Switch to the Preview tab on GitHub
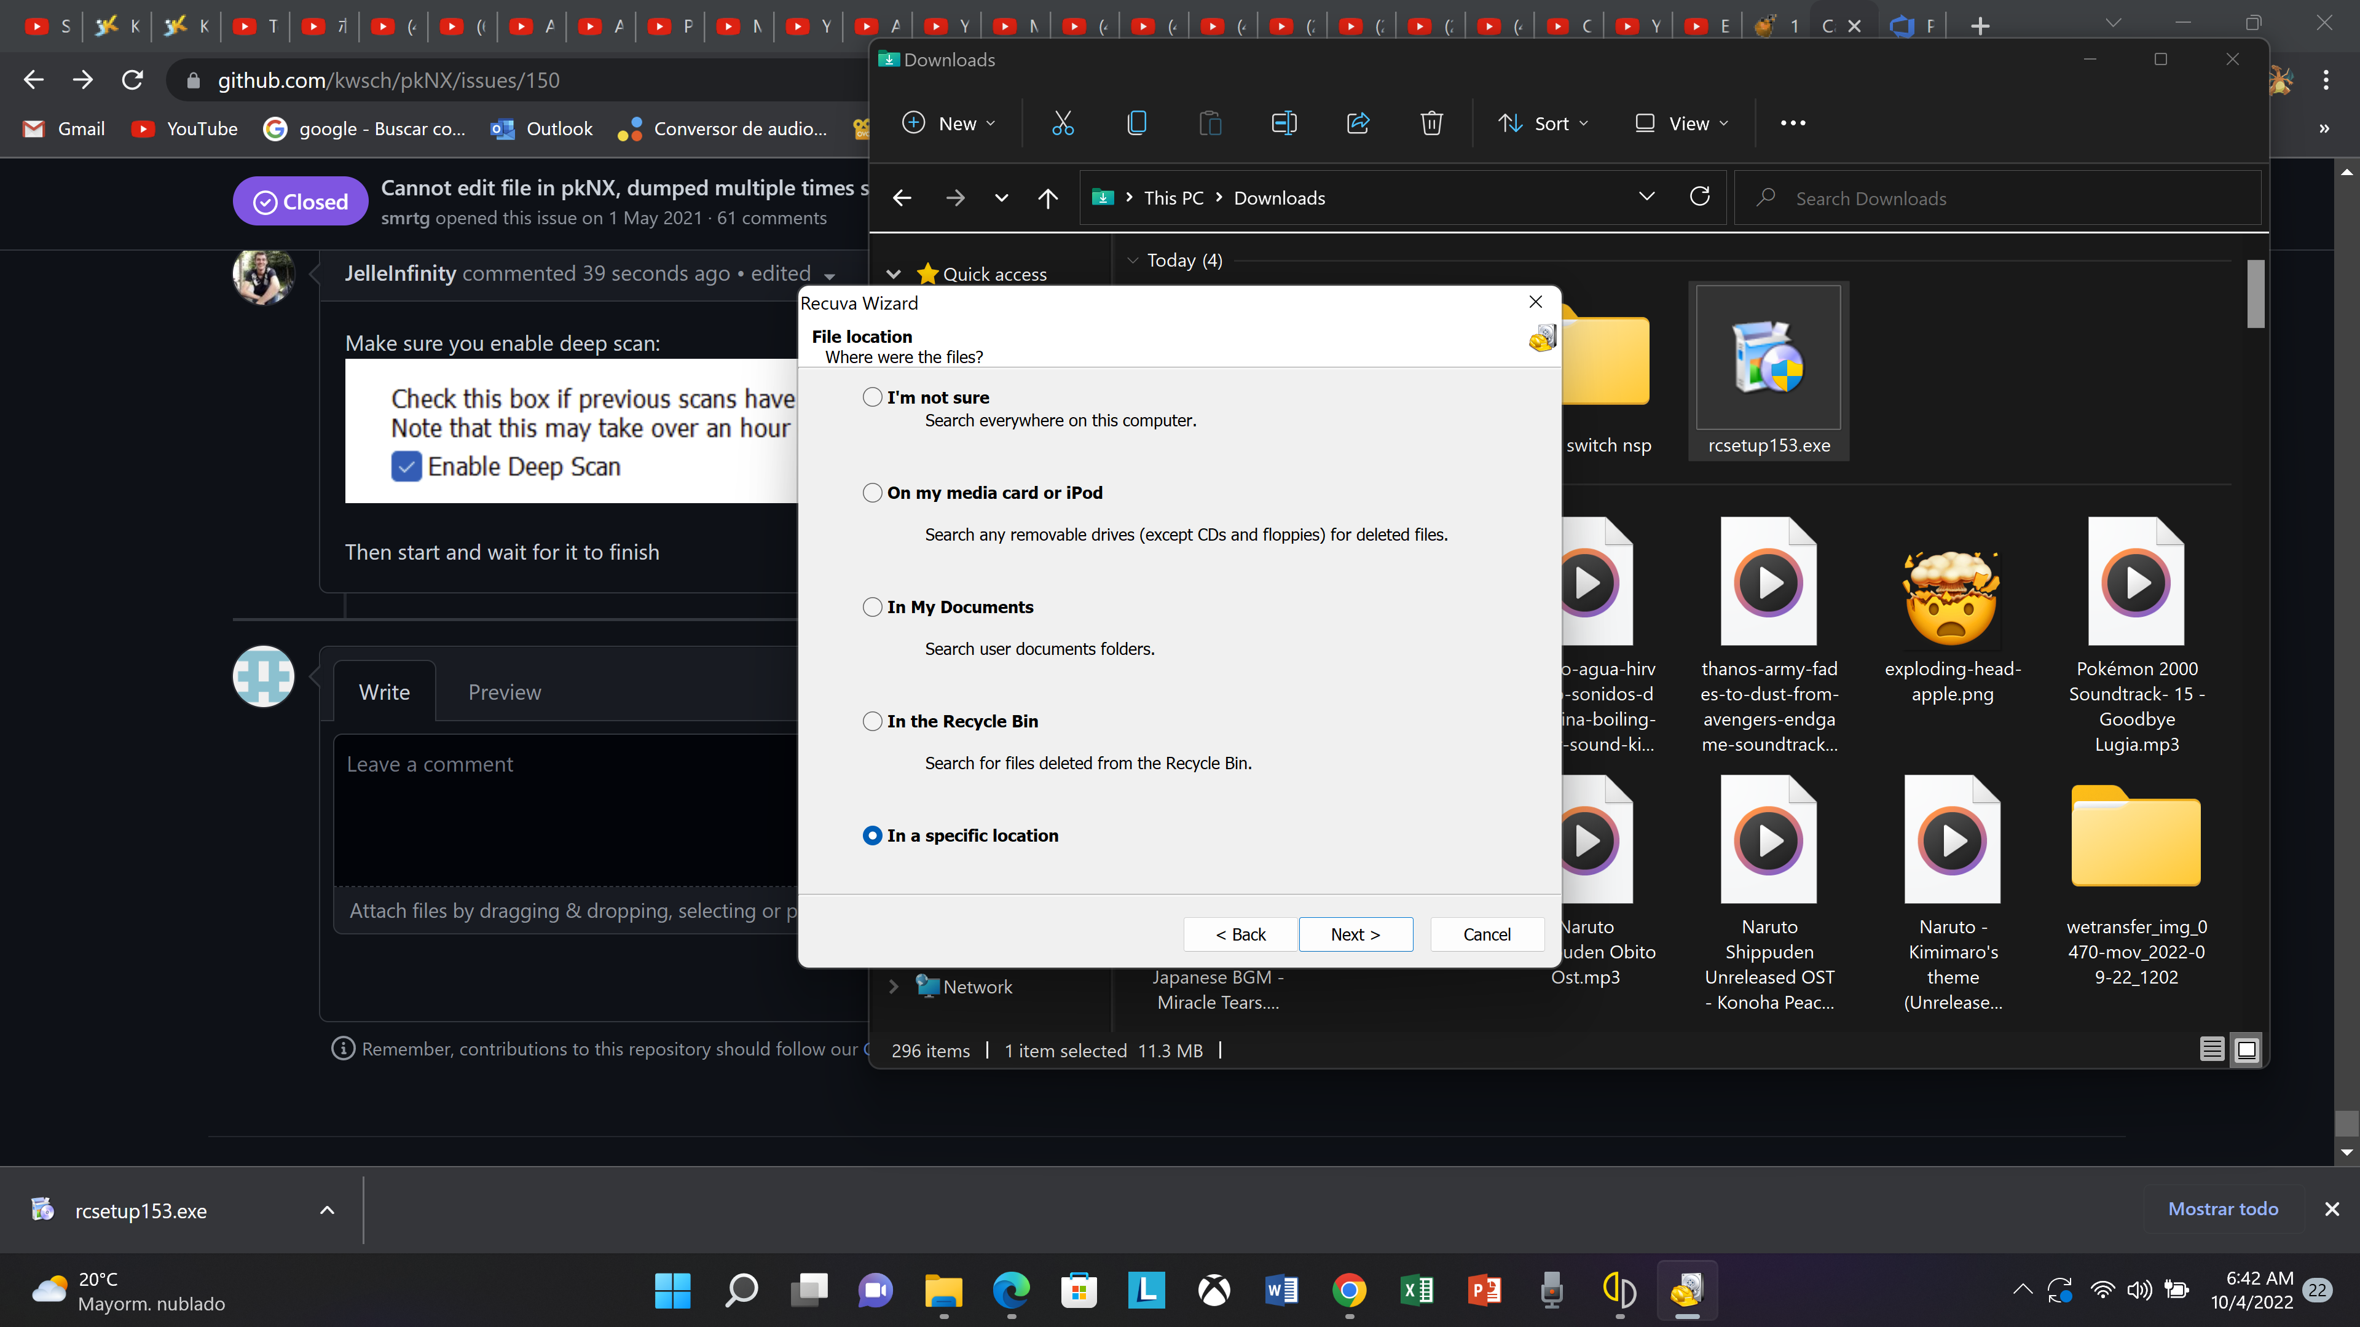This screenshot has width=2360, height=1327. click(504, 692)
